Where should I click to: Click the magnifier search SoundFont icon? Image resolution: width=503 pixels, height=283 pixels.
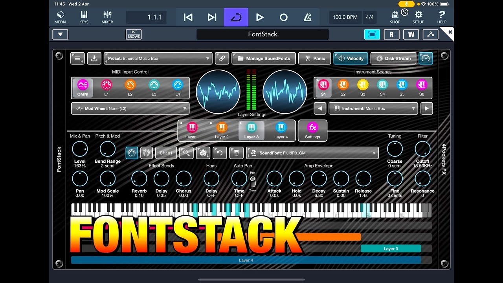click(186, 153)
